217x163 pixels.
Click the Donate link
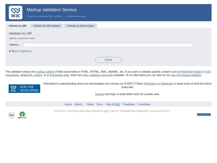(100, 94)
